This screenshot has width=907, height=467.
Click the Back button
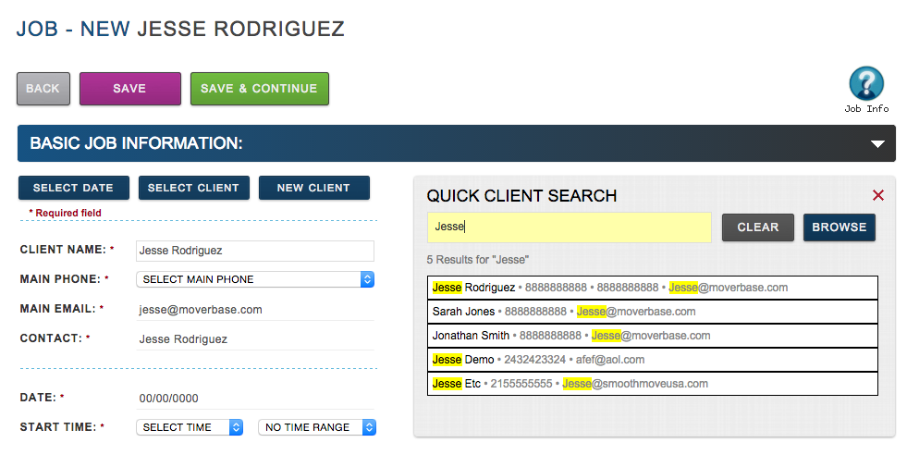43,89
